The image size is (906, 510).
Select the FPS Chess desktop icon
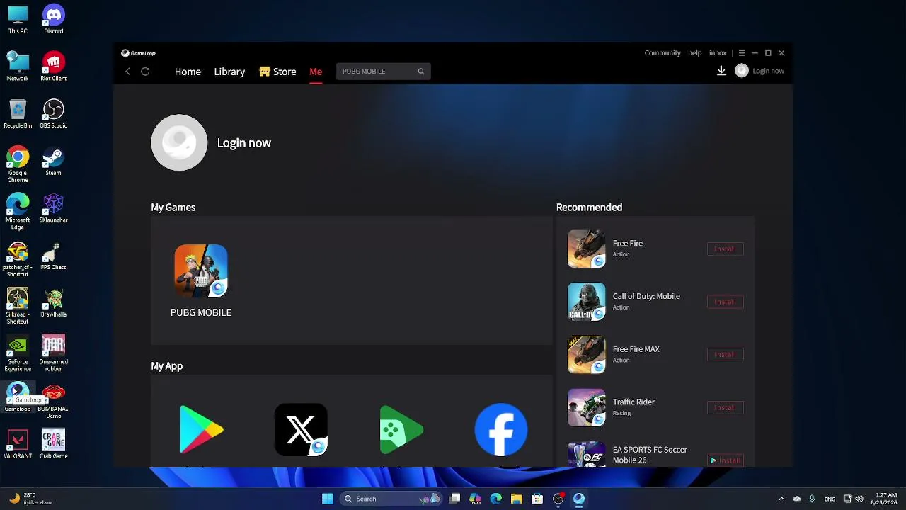54,256
